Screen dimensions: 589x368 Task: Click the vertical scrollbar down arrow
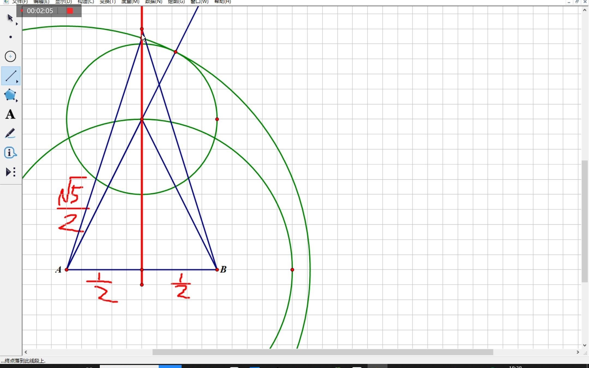point(585,345)
